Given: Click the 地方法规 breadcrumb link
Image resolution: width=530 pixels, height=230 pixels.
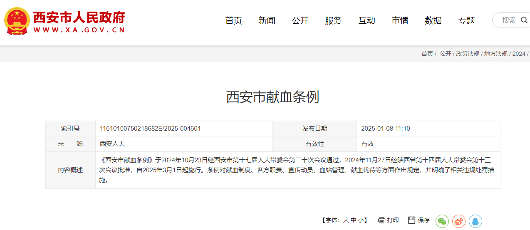Looking at the screenshot, I should tap(496, 54).
